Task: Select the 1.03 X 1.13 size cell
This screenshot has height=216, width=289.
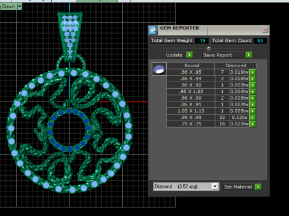Action: tap(191, 111)
